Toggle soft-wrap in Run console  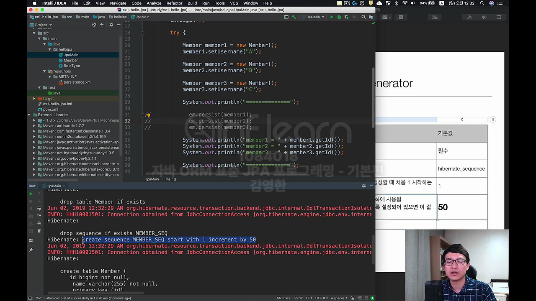[39, 208]
